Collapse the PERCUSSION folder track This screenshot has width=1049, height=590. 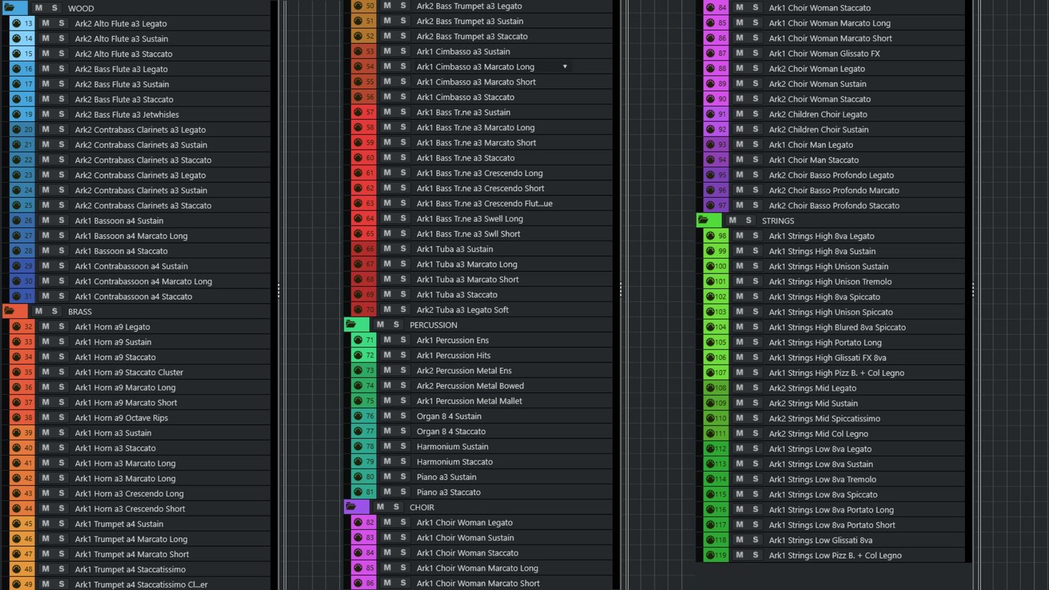pyautogui.click(x=352, y=324)
